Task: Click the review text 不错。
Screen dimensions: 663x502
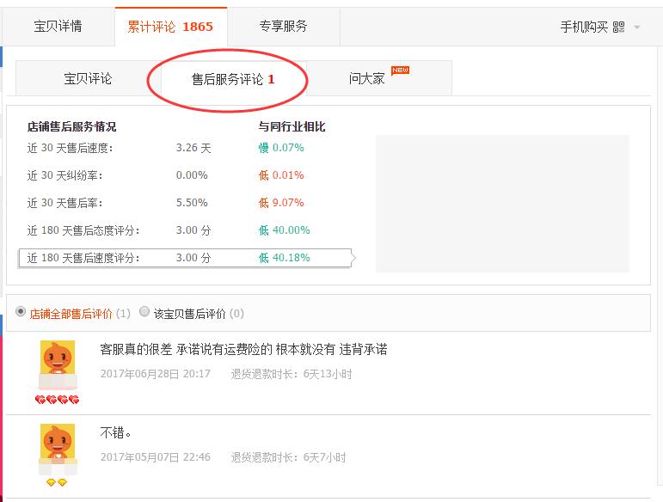Action: 115,432
